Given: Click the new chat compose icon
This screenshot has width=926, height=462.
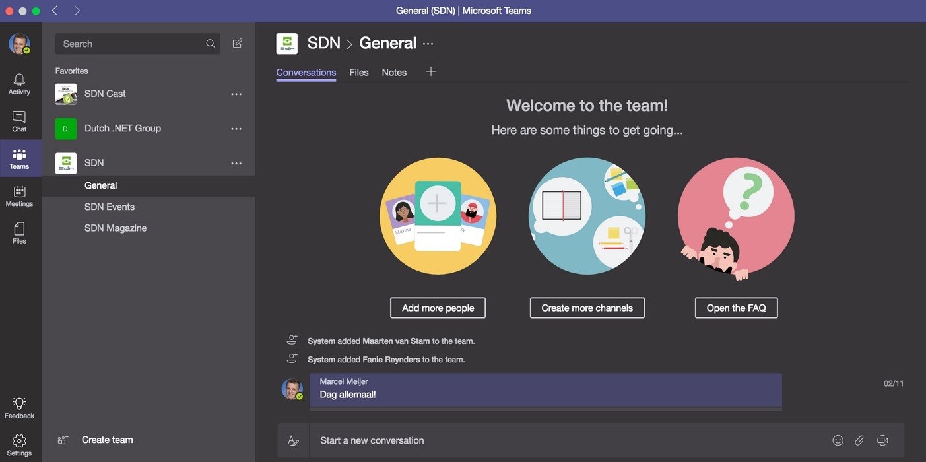Looking at the screenshot, I should pyautogui.click(x=238, y=44).
